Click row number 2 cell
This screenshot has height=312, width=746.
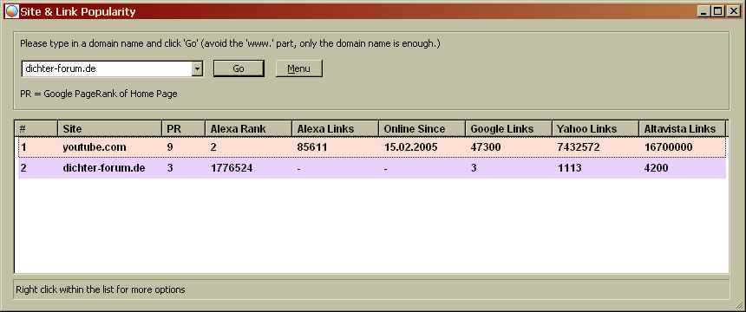tap(23, 168)
